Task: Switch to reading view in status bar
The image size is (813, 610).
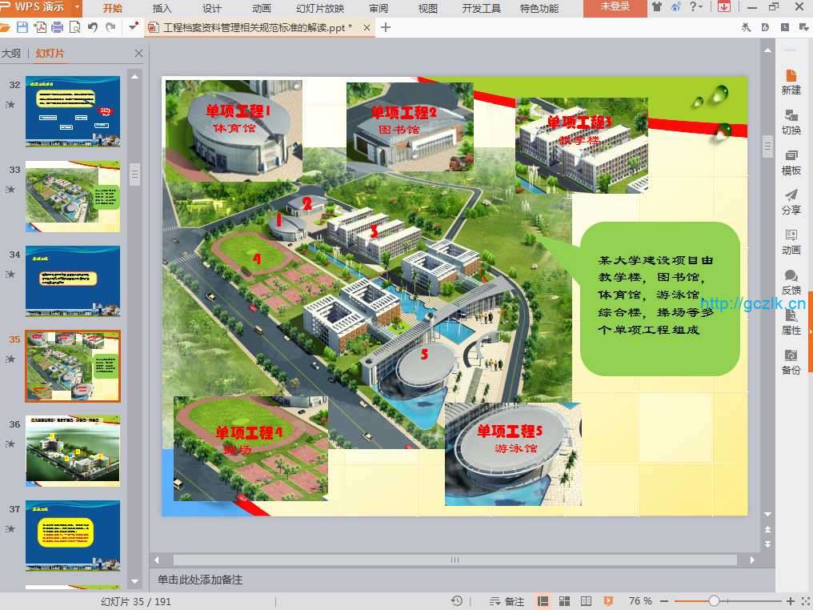Action: click(586, 601)
